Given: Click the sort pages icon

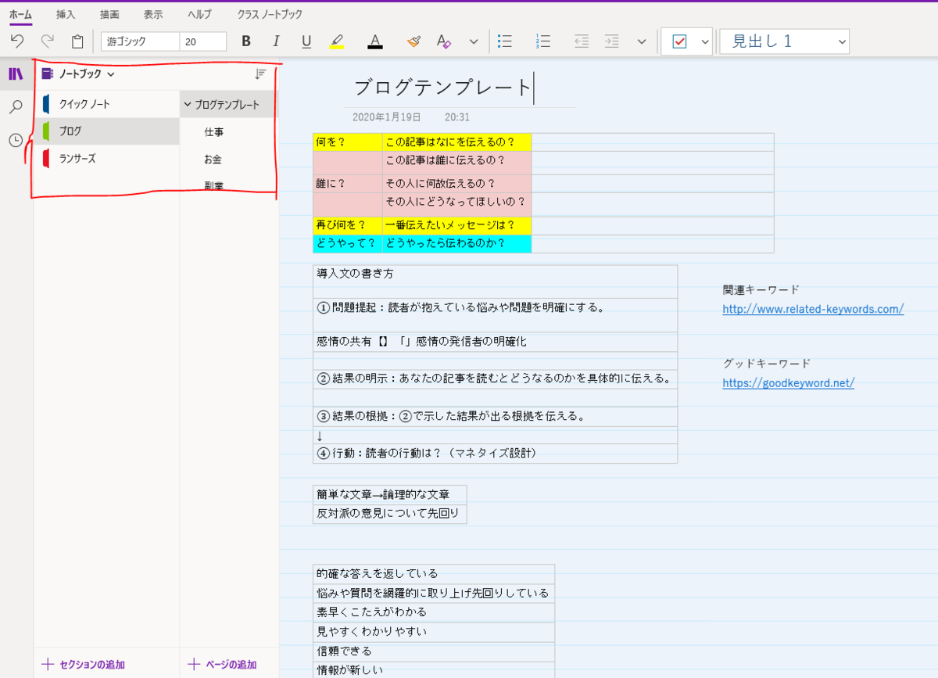Looking at the screenshot, I should click(x=260, y=74).
